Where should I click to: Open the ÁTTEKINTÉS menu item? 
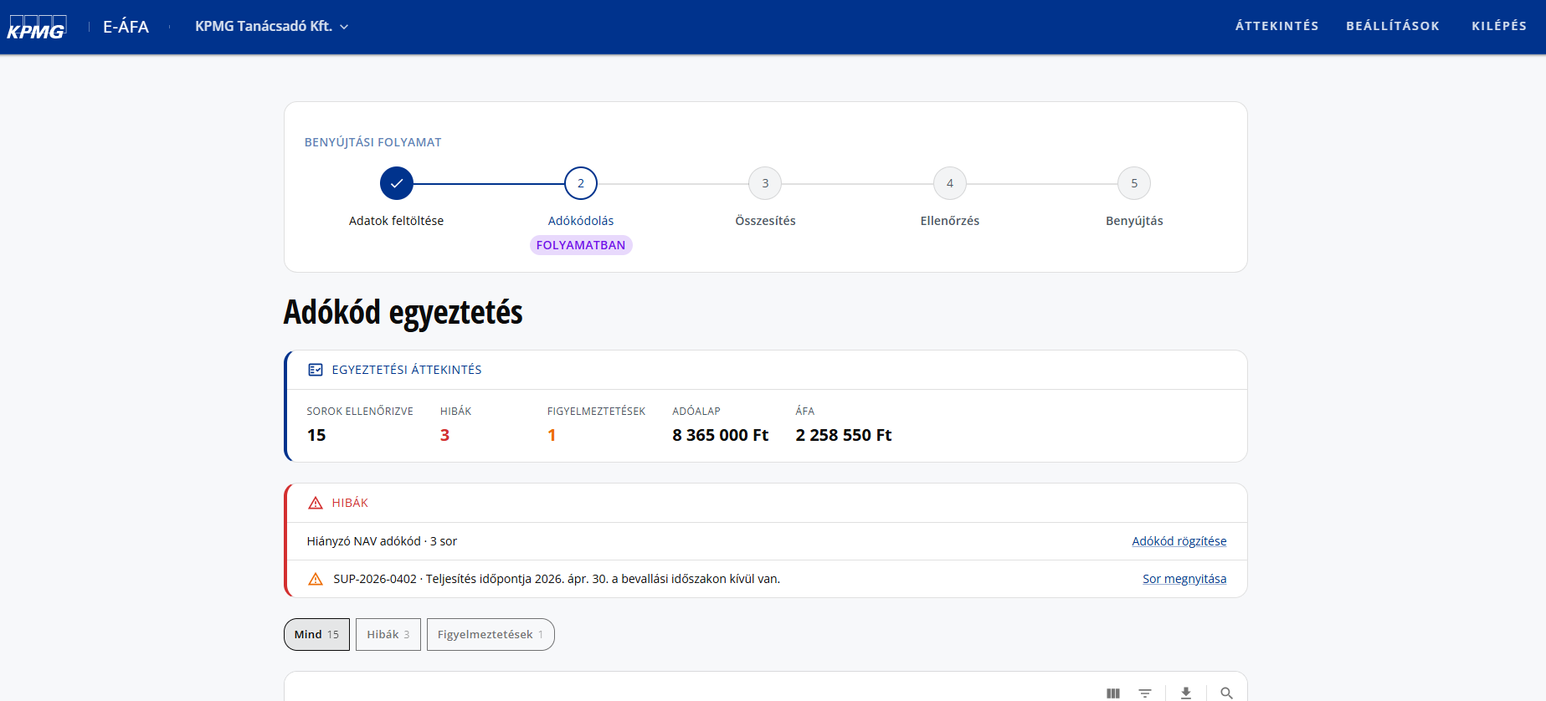pos(1276,26)
